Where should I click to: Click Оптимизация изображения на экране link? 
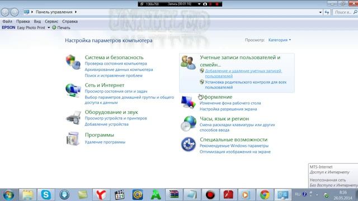[x=235, y=151]
